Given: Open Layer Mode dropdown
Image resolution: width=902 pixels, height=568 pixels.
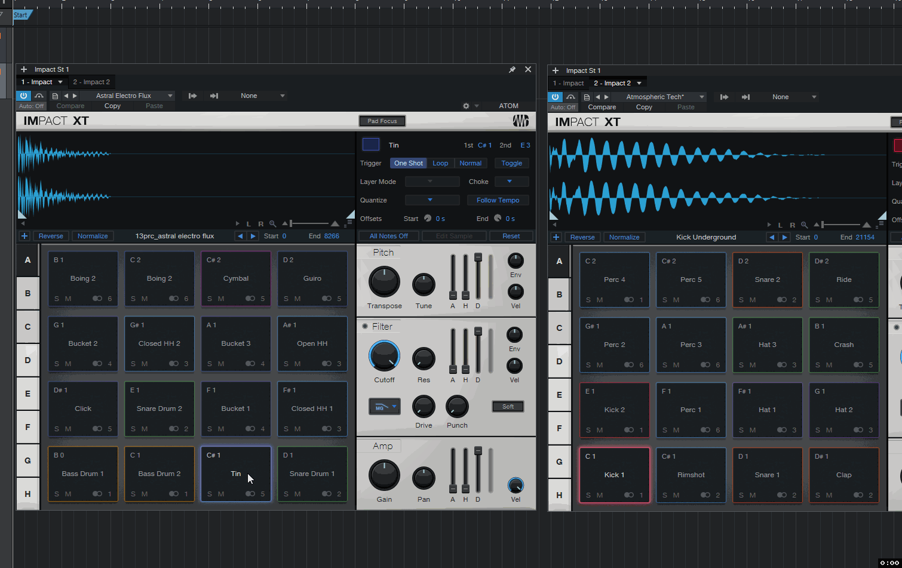Looking at the screenshot, I should pos(432,182).
